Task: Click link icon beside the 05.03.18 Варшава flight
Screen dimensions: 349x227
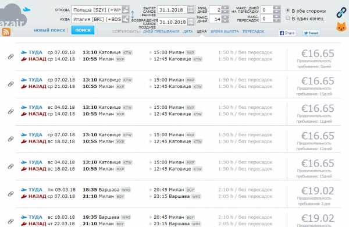Action: pos(10,194)
